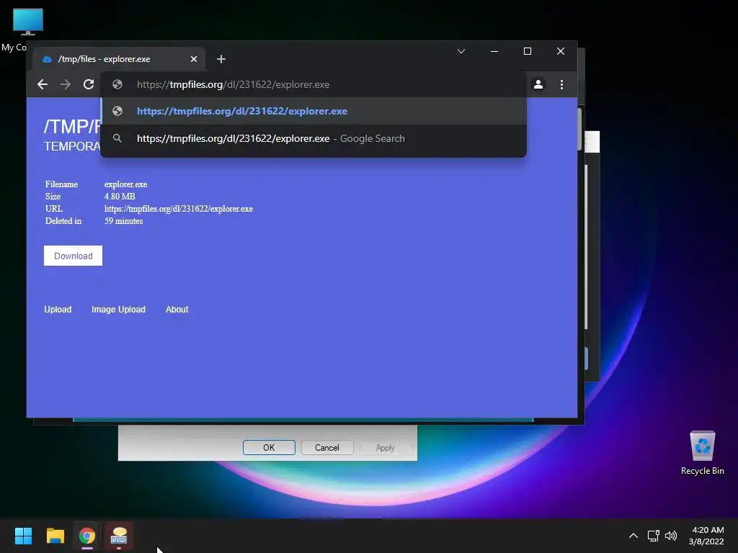Choose the Google Search suggestion row
This screenshot has width=738, height=553.
pyautogui.click(x=314, y=138)
